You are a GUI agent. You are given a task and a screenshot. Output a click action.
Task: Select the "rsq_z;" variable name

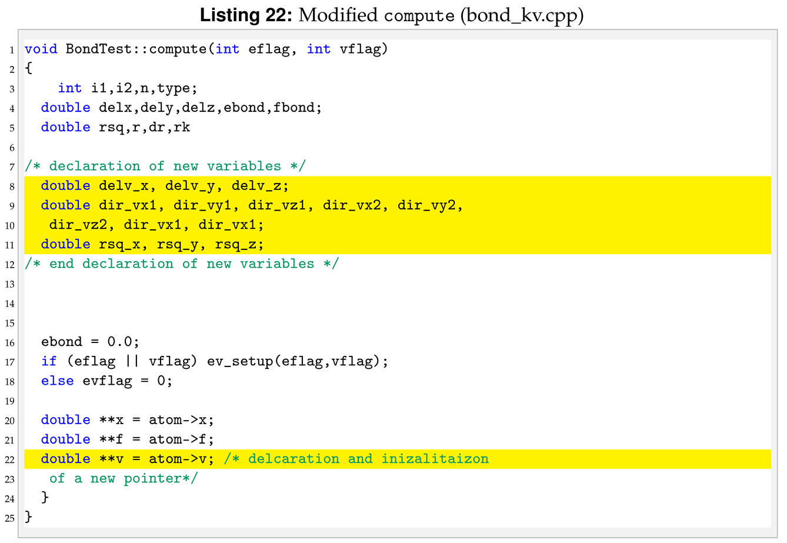[x=240, y=244]
